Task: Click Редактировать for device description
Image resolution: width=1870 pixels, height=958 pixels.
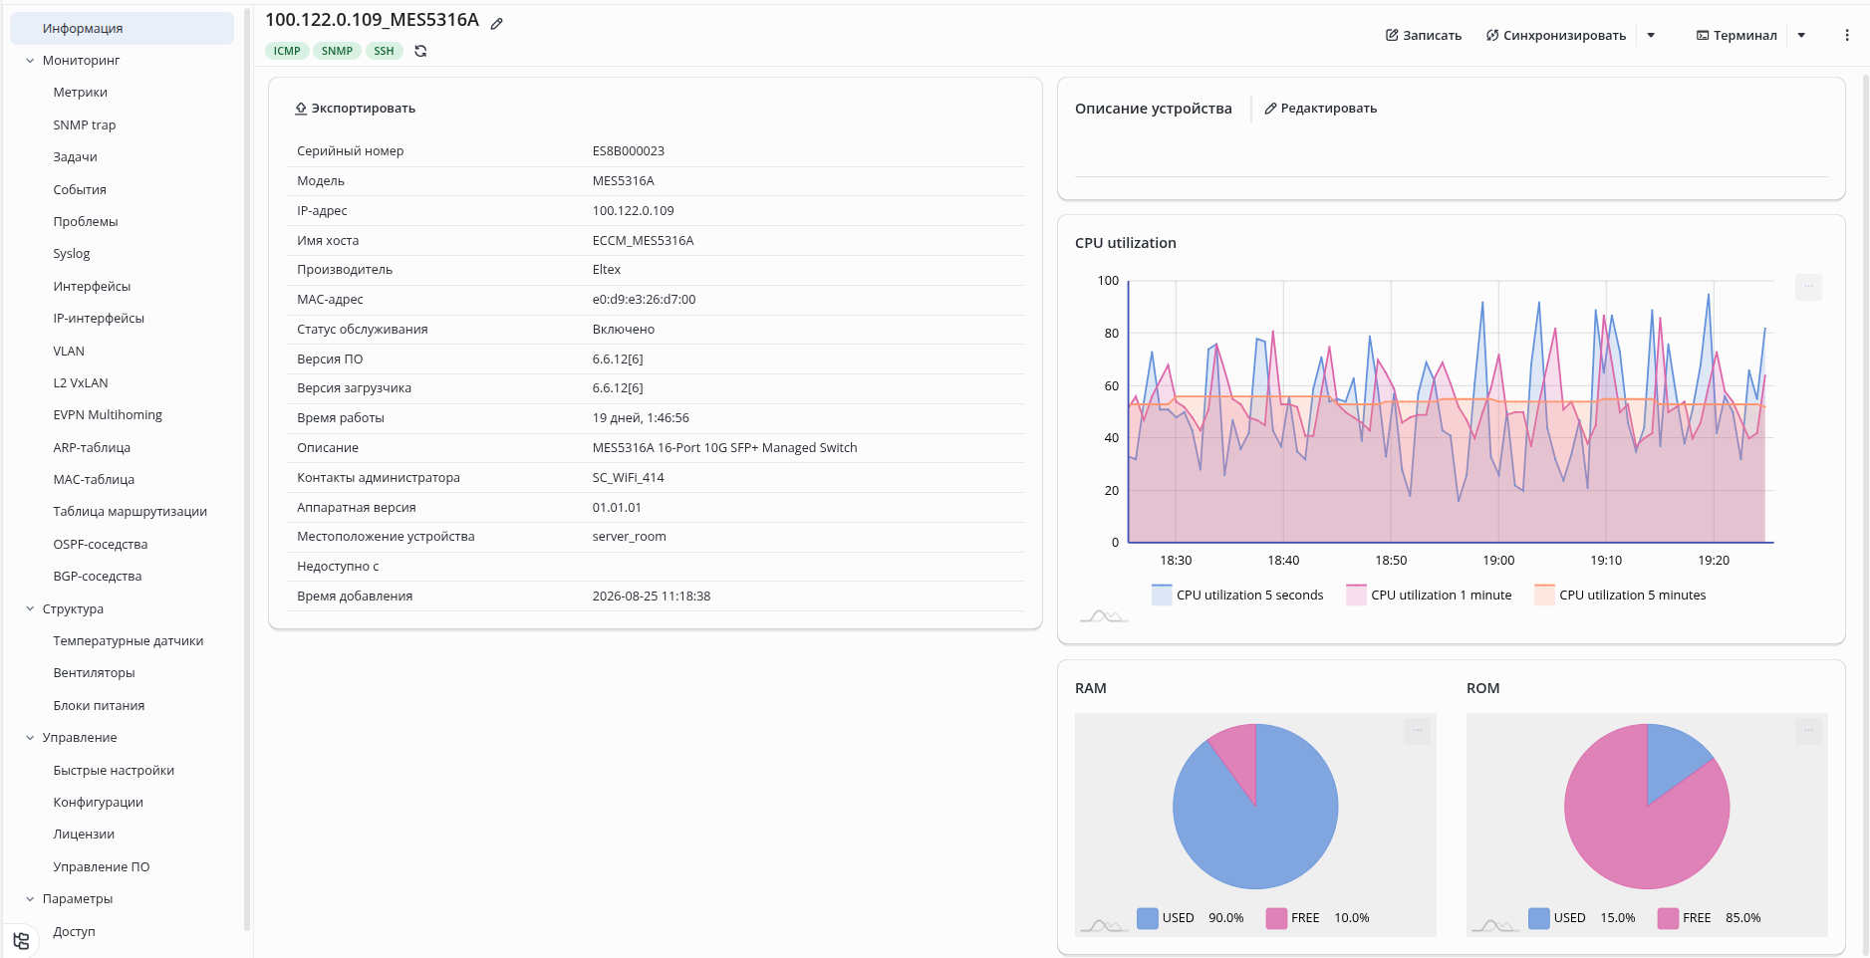Action: (x=1320, y=109)
